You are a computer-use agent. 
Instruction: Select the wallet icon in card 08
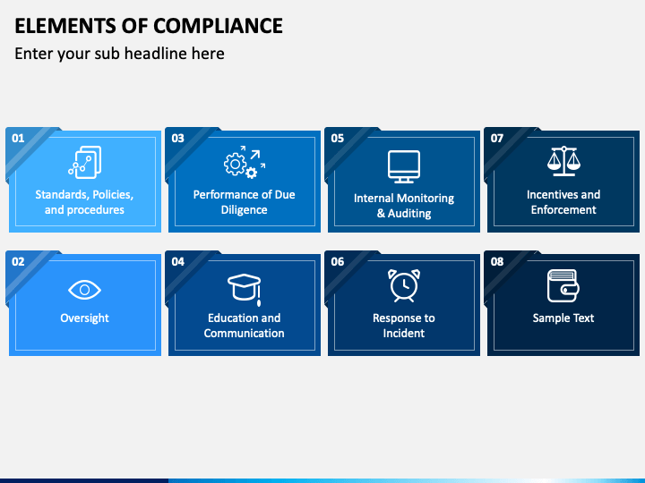coord(563,286)
